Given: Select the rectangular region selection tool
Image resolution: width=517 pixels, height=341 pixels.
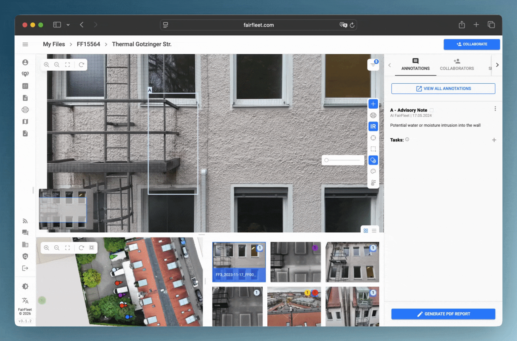Looking at the screenshot, I should 373,149.
